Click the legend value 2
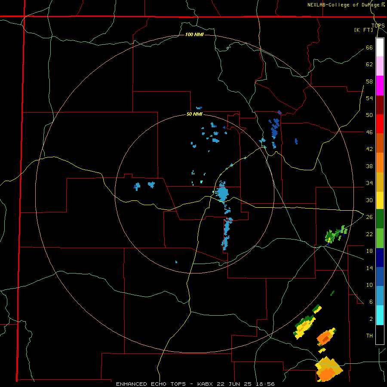This screenshot has width=387, height=387. 371,319
